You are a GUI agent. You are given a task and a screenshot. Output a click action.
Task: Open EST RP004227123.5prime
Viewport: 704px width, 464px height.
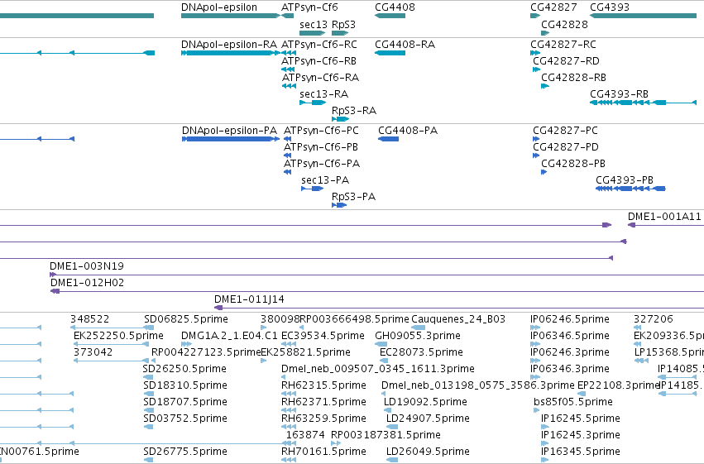click(206, 353)
